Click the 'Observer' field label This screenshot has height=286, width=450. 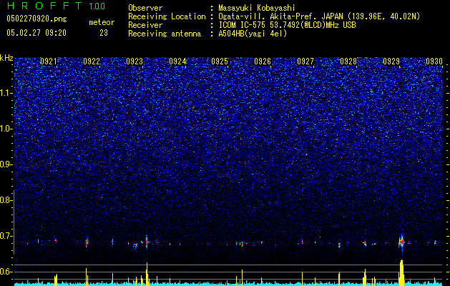coord(145,8)
